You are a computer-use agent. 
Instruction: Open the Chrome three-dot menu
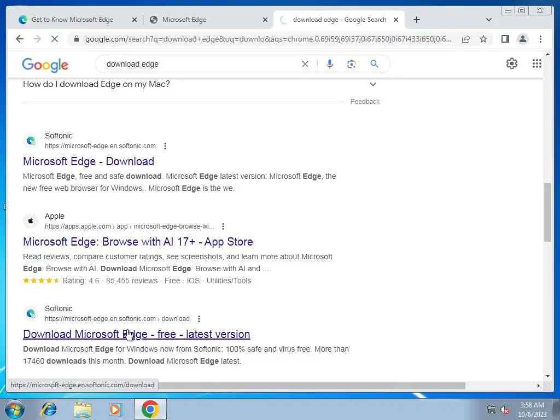click(x=540, y=39)
